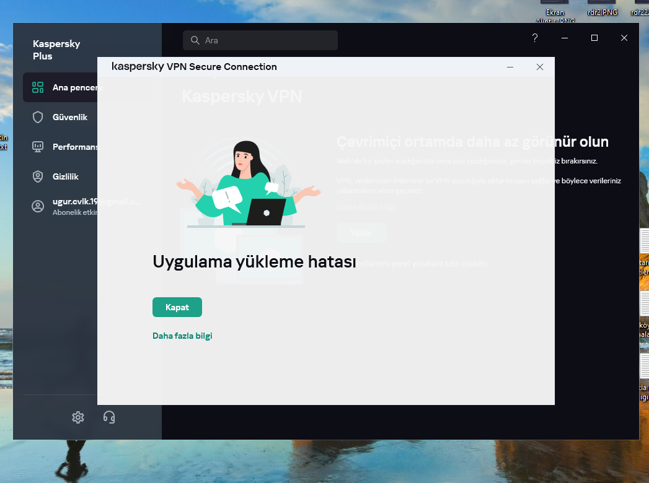Close the Kaspersky VPN Secure Connection dialog
This screenshot has height=483, width=649.
pos(540,67)
